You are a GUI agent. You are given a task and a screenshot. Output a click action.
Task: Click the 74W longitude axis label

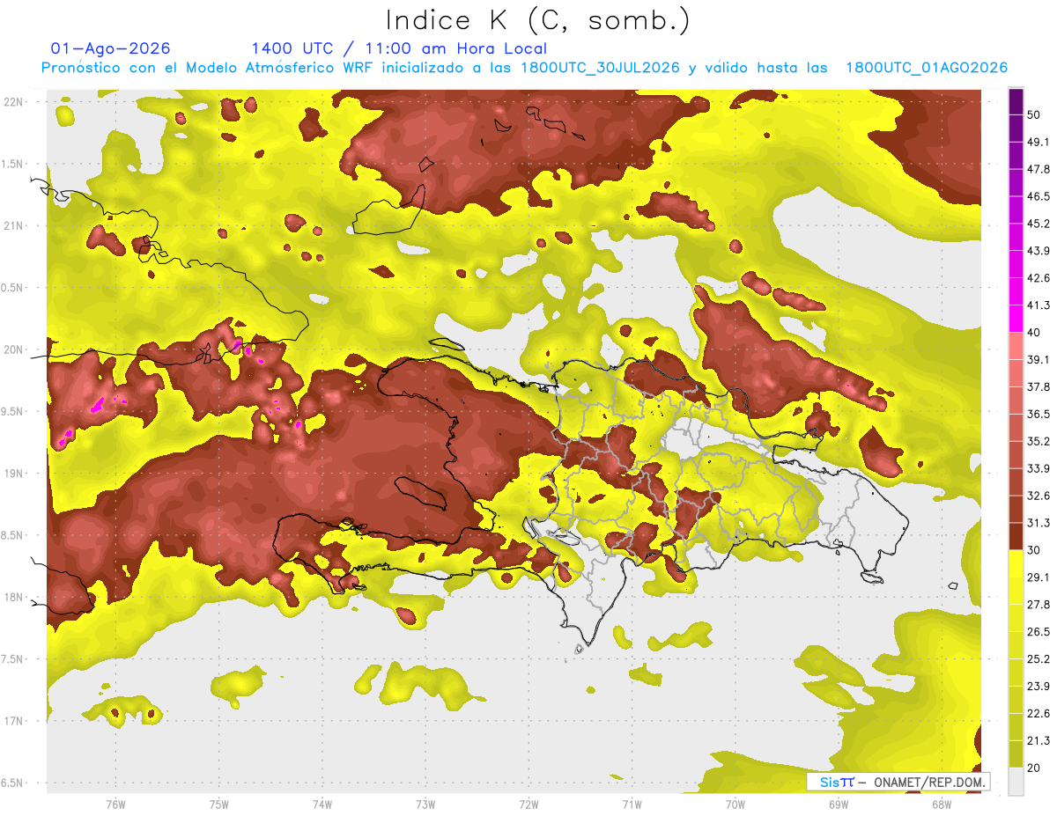tap(322, 805)
